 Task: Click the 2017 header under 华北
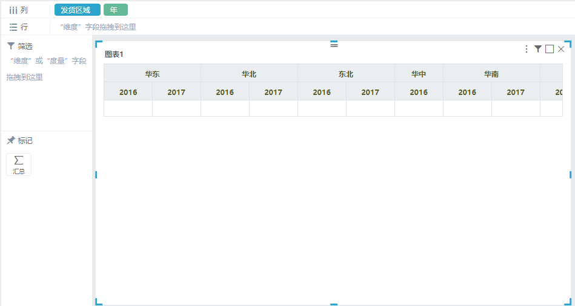[273, 93]
